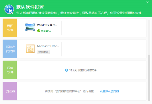The height and width of the screenshot is (104, 152).
Task: Click the 暂无可设置默认的软件 message
Action: (83, 70)
